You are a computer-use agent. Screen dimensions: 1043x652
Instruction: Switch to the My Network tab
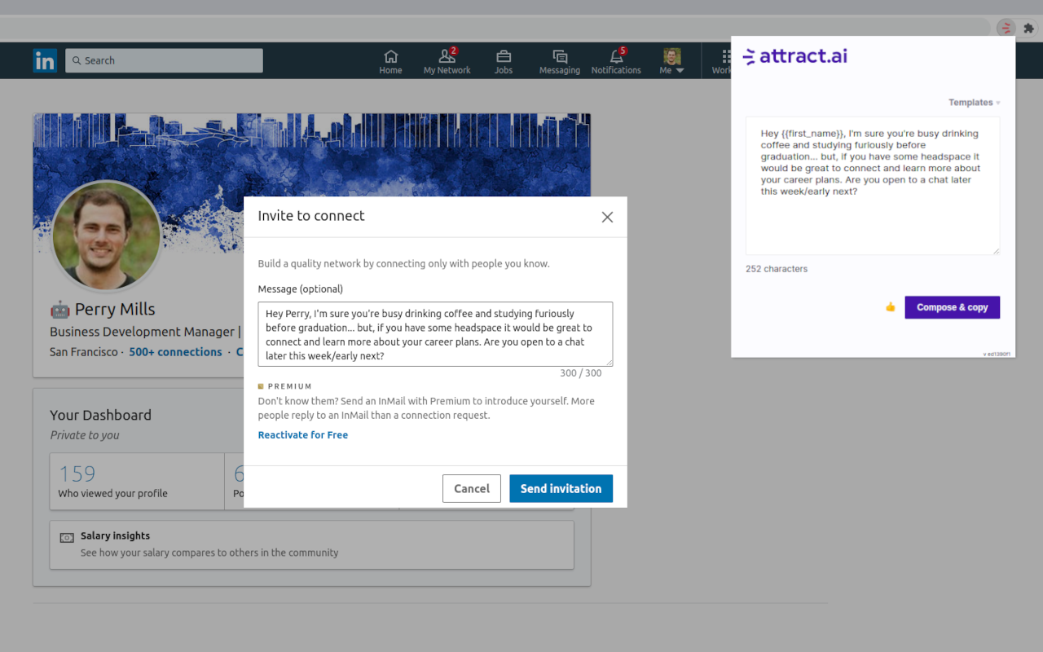pos(447,60)
